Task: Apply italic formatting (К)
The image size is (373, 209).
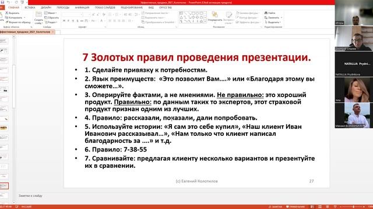Action: click(69, 21)
